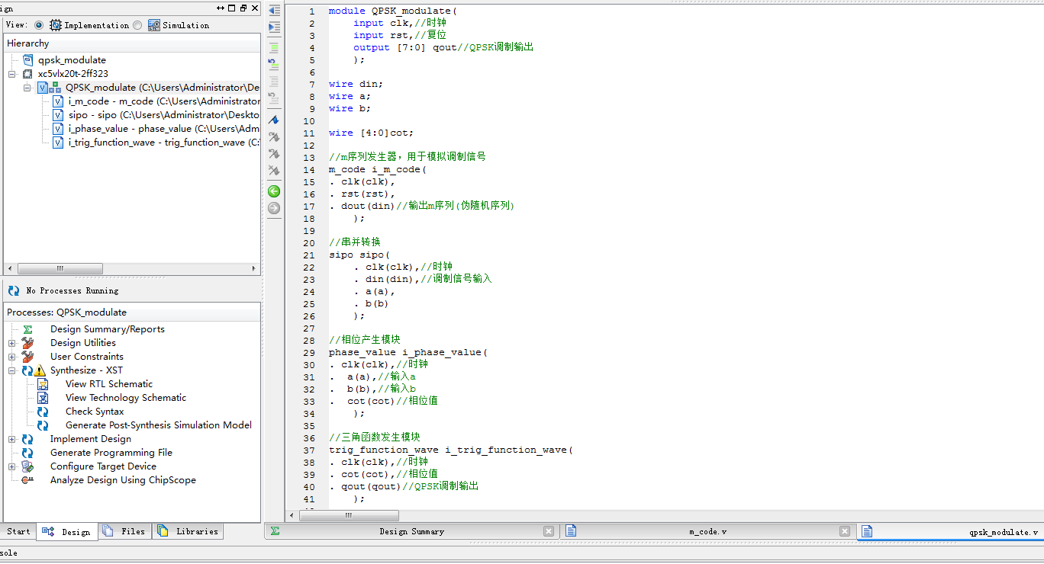Click the green back navigation arrow icon
Viewport: 1044px width, 564px height.
click(x=274, y=191)
